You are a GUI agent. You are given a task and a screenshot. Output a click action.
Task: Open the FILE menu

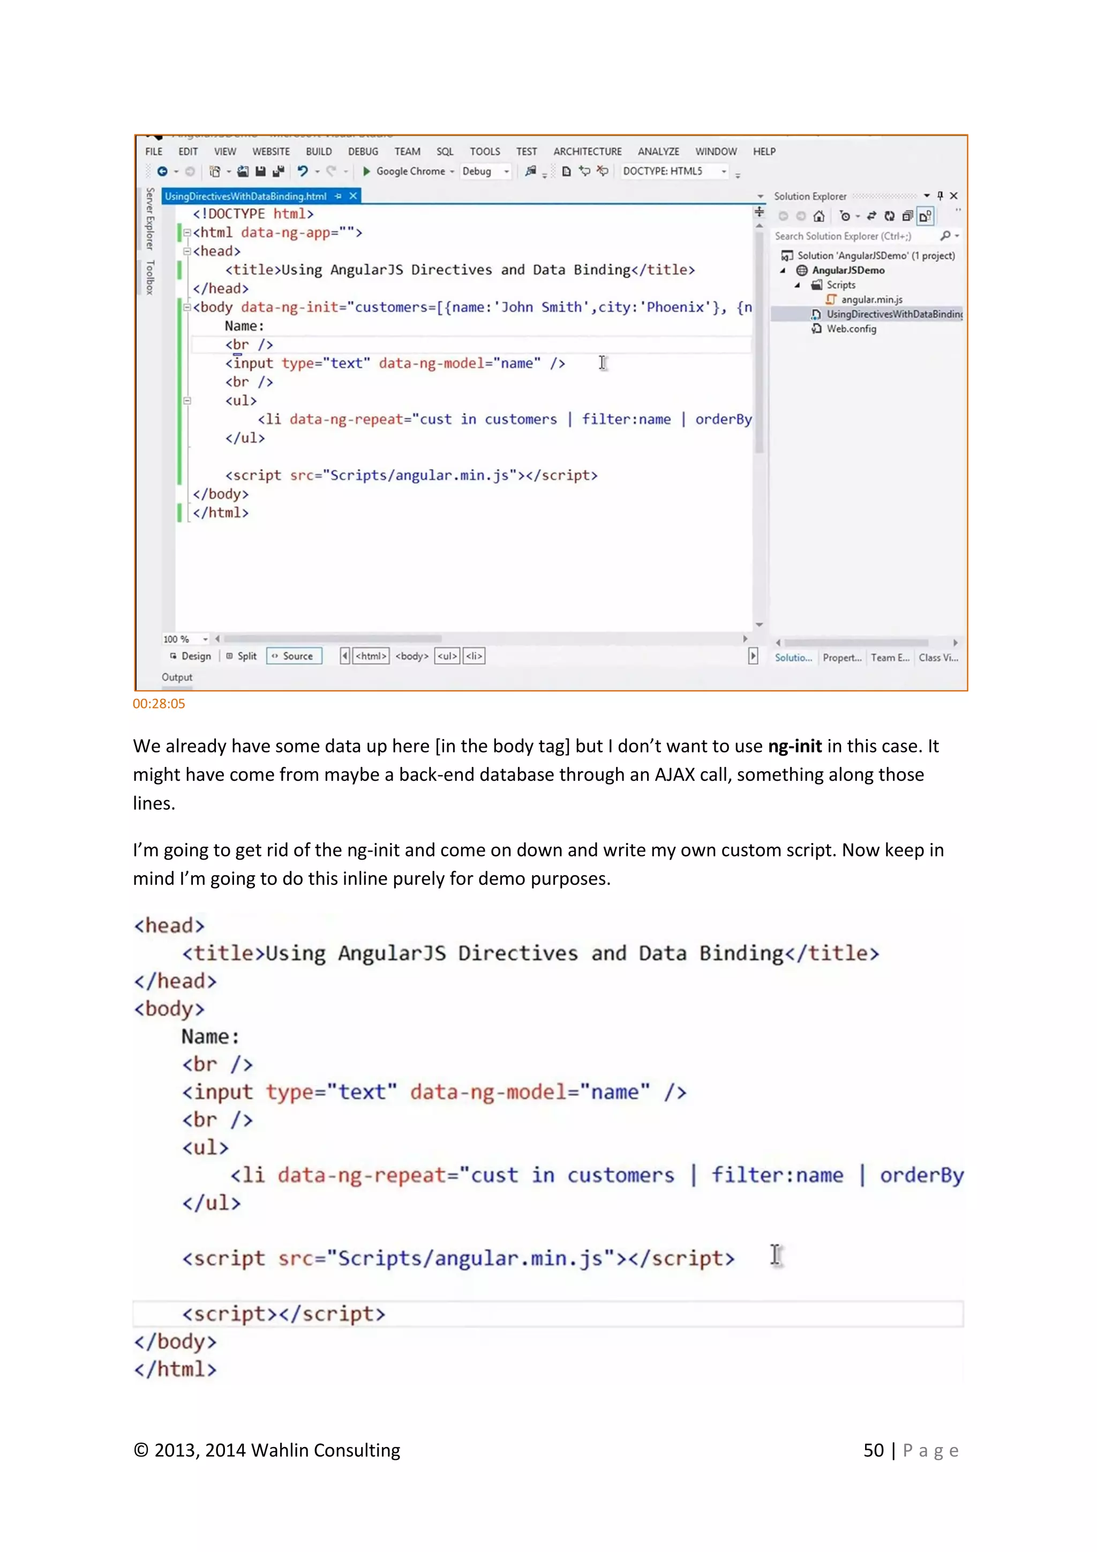click(154, 152)
